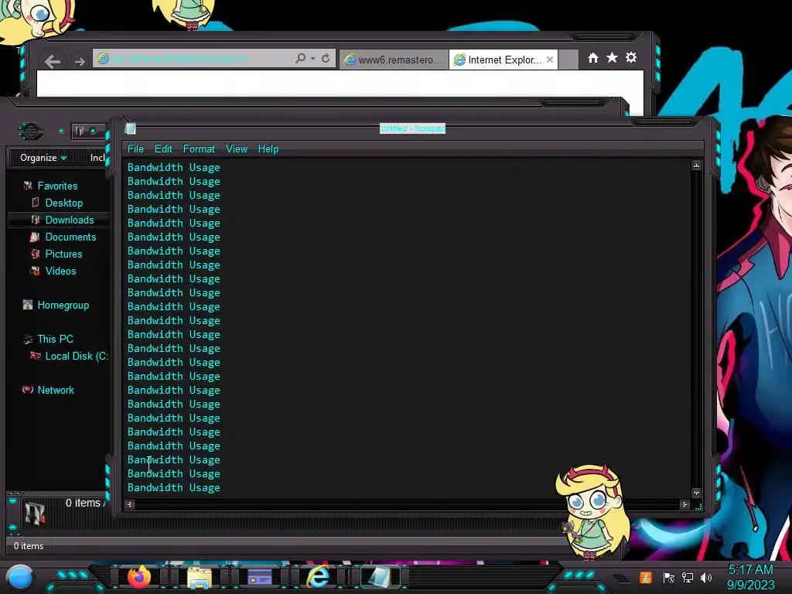
Task: Open Internet Explorer from the taskbar
Action: (x=318, y=577)
